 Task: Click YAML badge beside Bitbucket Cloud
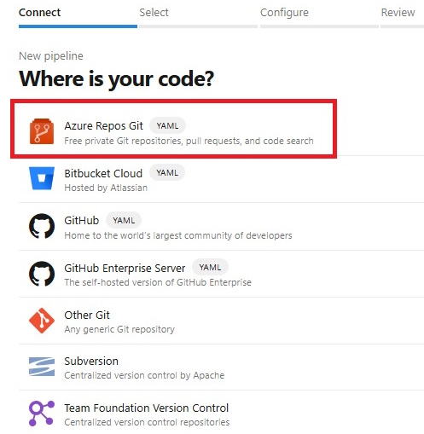(x=167, y=173)
